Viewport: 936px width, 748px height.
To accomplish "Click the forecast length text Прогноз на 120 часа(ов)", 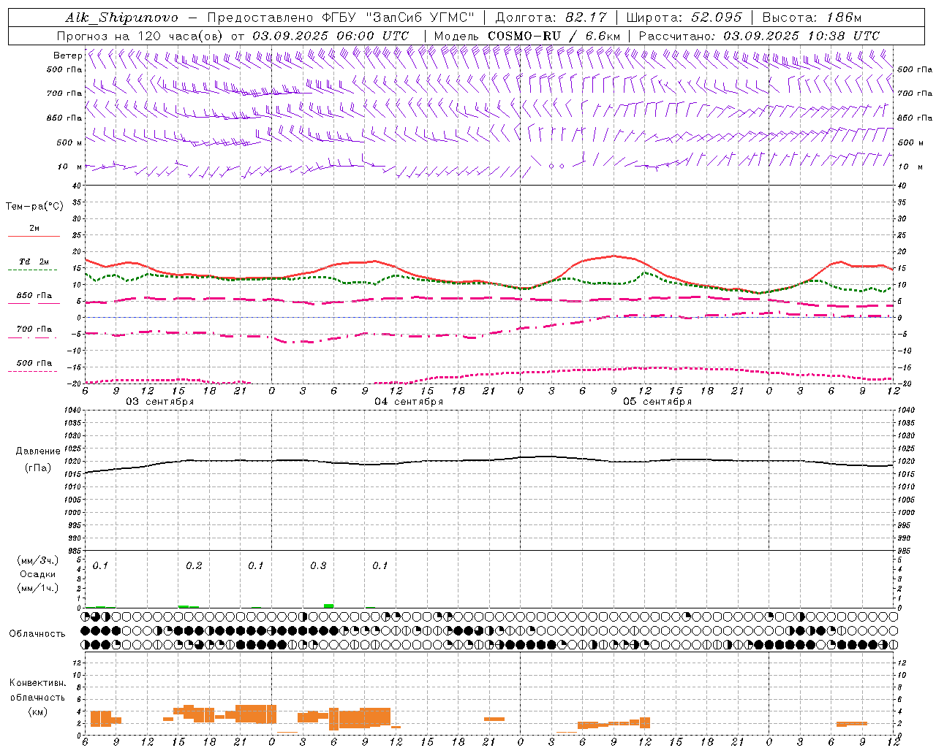I will [x=141, y=36].
